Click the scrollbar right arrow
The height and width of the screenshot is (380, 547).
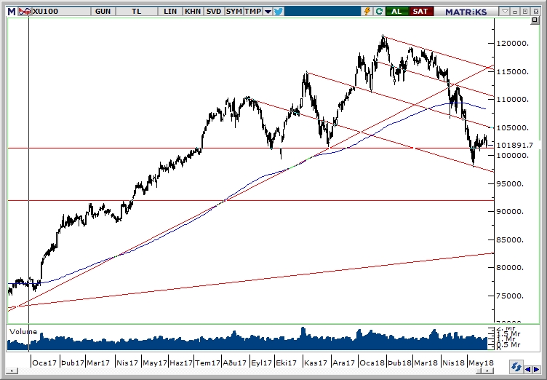click(487, 371)
